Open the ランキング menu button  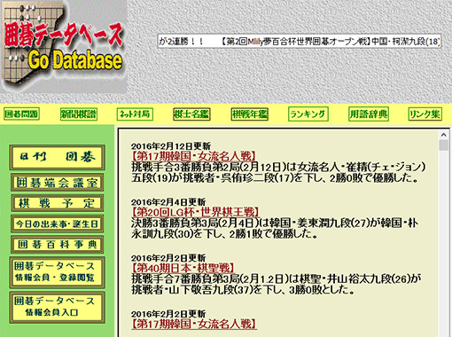click(308, 114)
